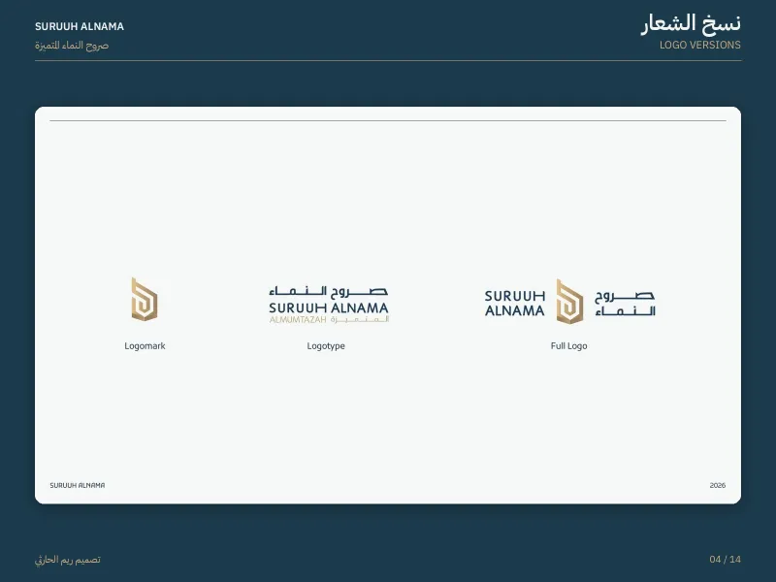Click the gold 'ALMUMTAZAH' text in the Logotype
Viewport: 776px width, 582px height.
click(x=298, y=320)
